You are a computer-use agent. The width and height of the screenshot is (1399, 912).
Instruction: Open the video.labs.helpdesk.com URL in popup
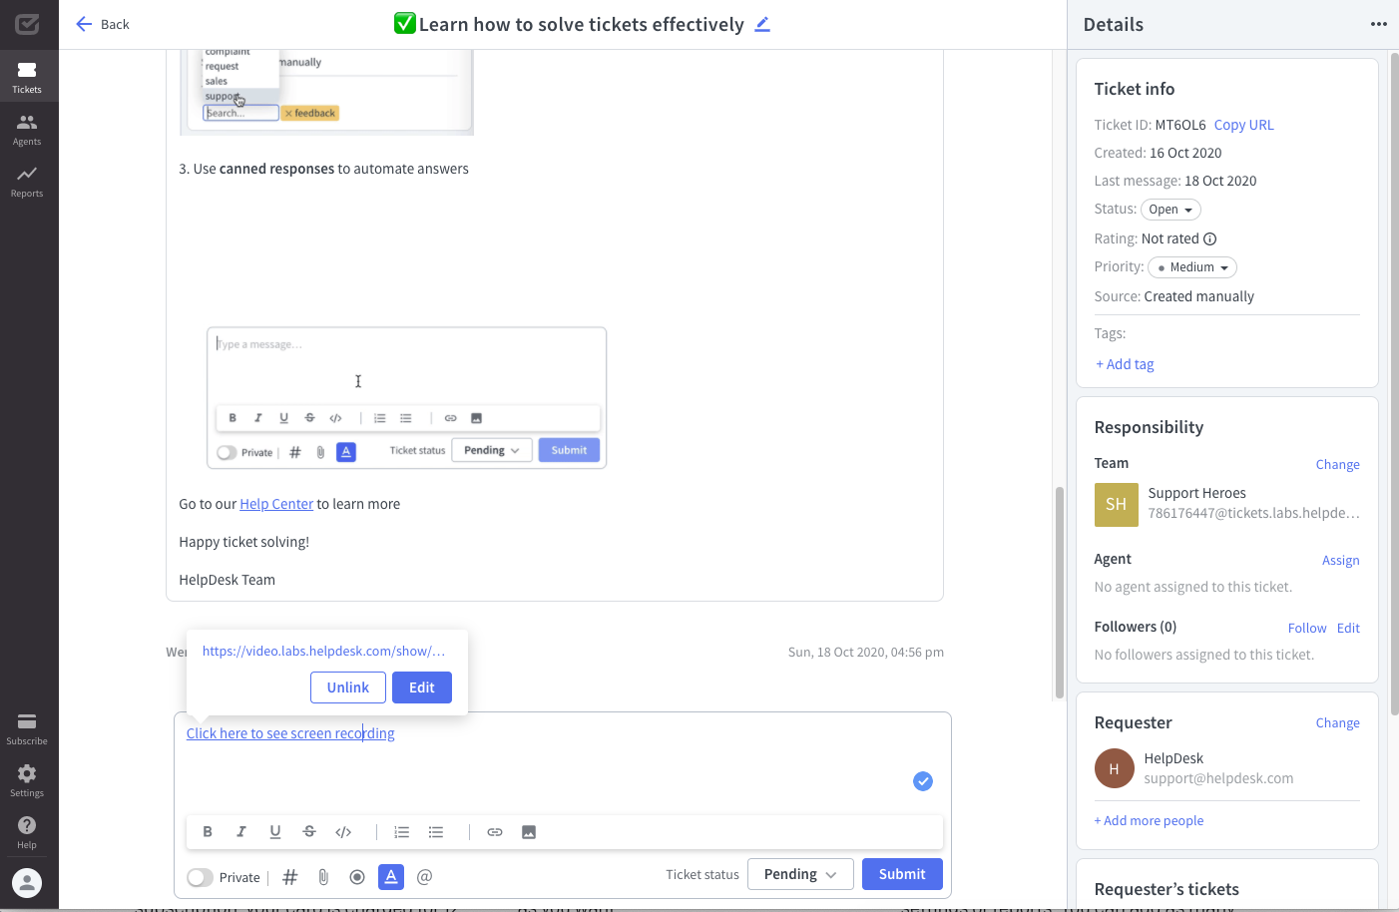323,651
